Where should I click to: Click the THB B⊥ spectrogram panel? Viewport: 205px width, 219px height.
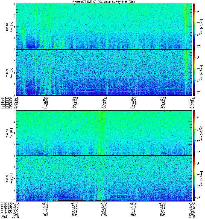[x=104, y=27]
